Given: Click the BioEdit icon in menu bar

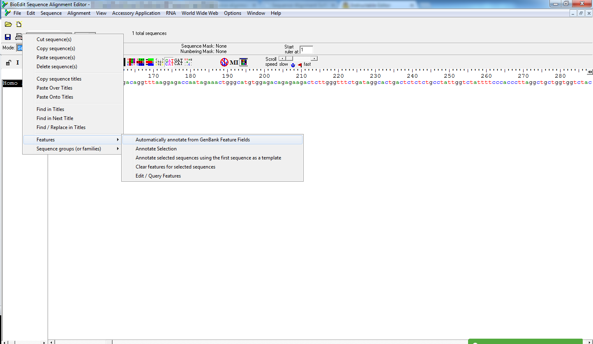Looking at the screenshot, I should coord(7,13).
